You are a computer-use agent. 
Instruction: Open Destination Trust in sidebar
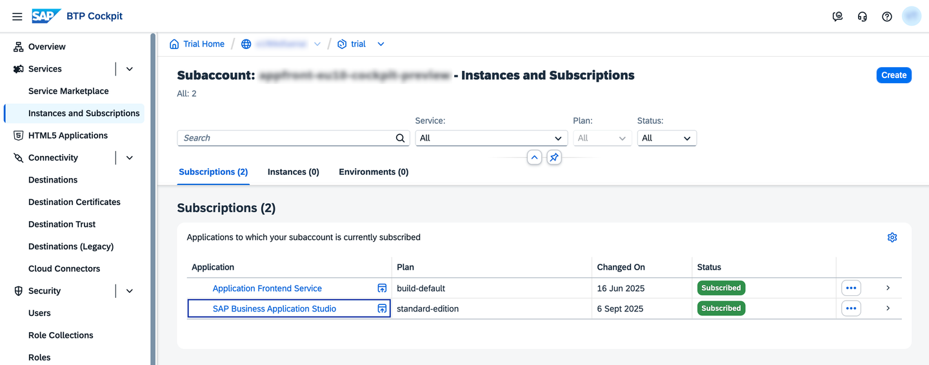[62, 224]
